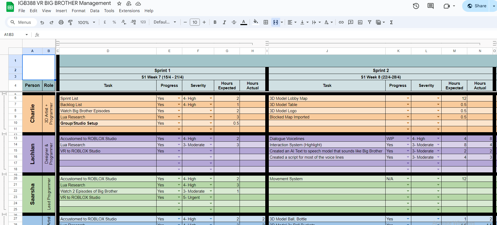This screenshot has width=497, height=225.
Task: Collapse the Charlie row group
Action: [4, 94]
